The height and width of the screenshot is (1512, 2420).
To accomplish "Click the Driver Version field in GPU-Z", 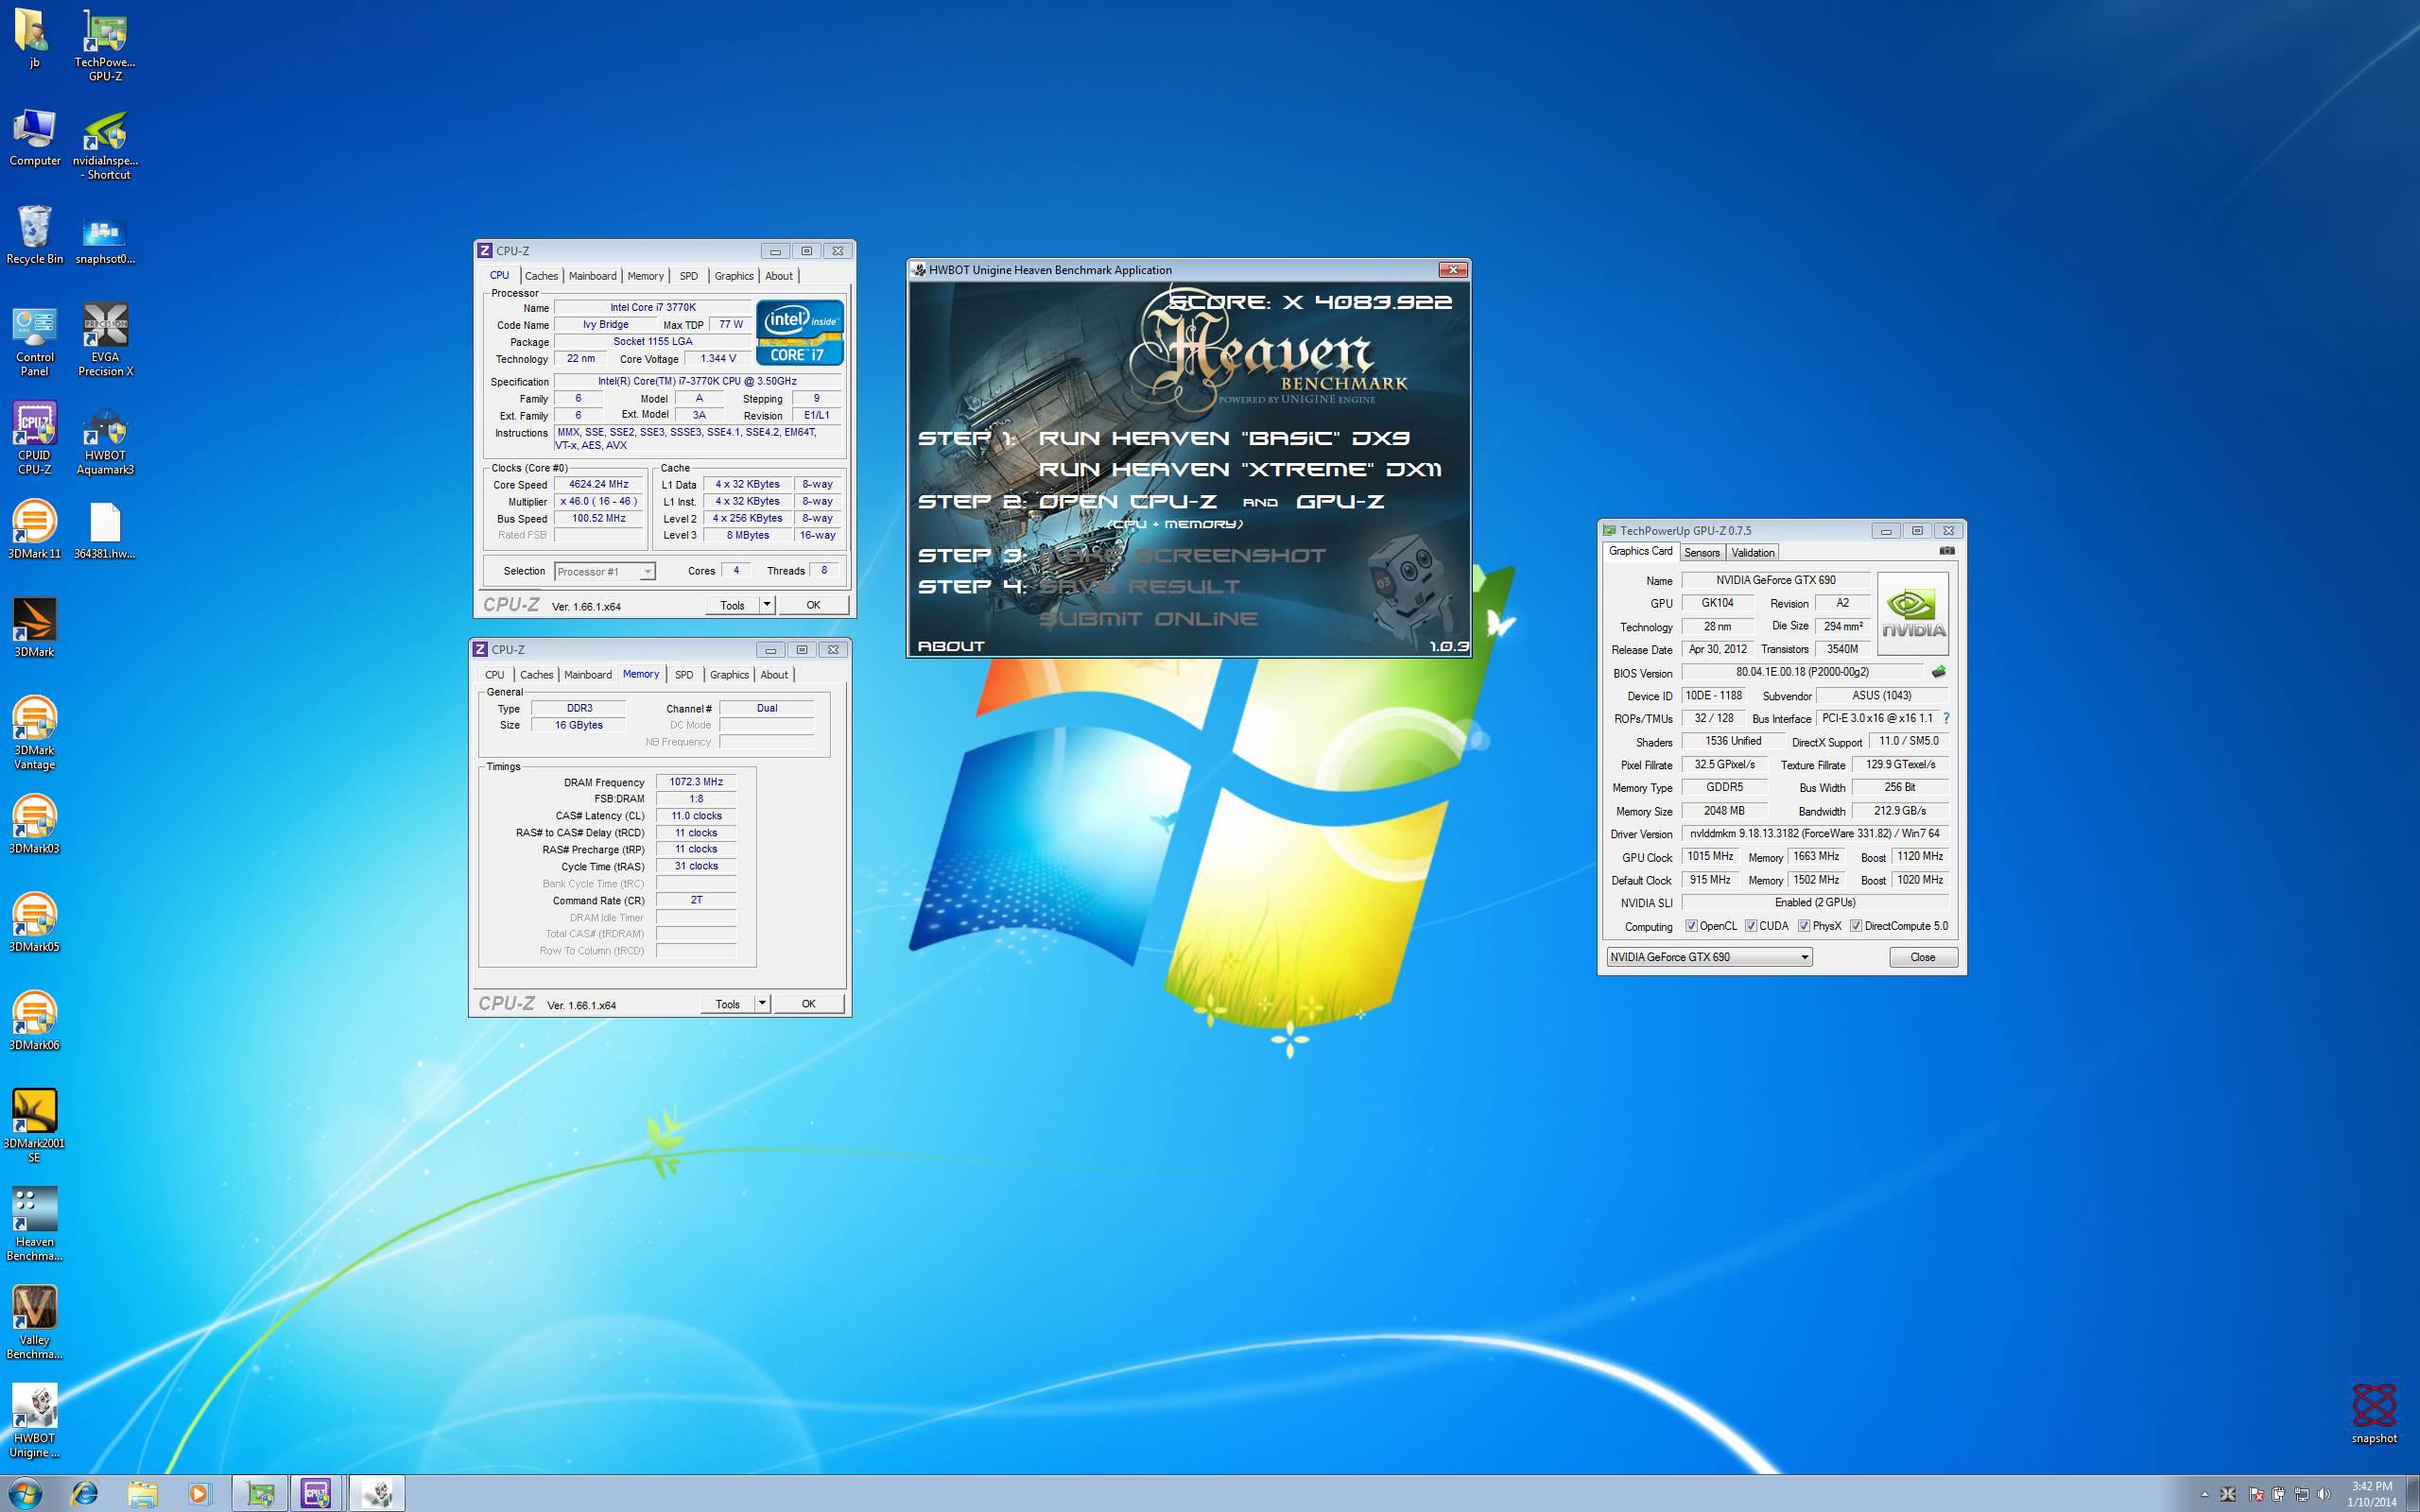I will (x=1815, y=833).
